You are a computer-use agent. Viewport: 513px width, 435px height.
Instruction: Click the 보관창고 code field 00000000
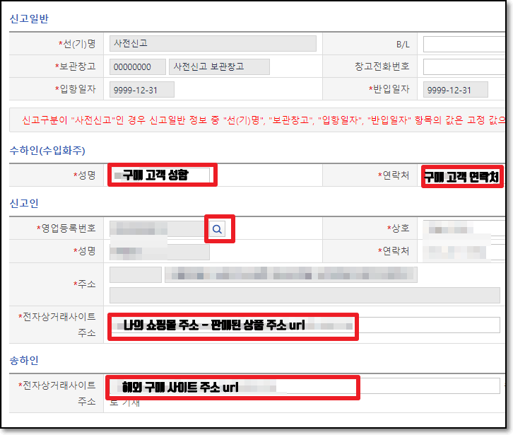[137, 66]
